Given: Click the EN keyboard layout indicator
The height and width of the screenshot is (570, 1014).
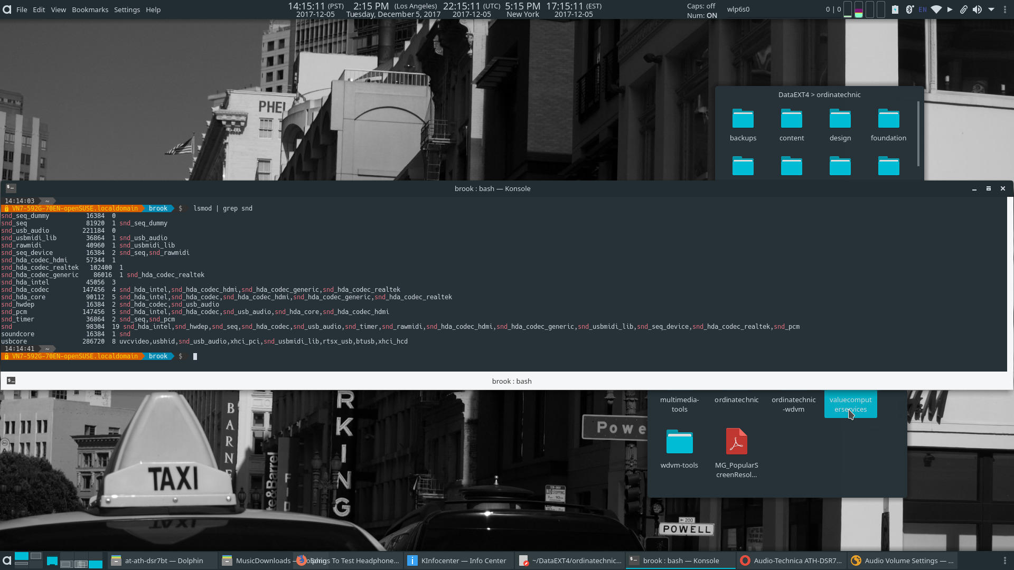Looking at the screenshot, I should (923, 9).
